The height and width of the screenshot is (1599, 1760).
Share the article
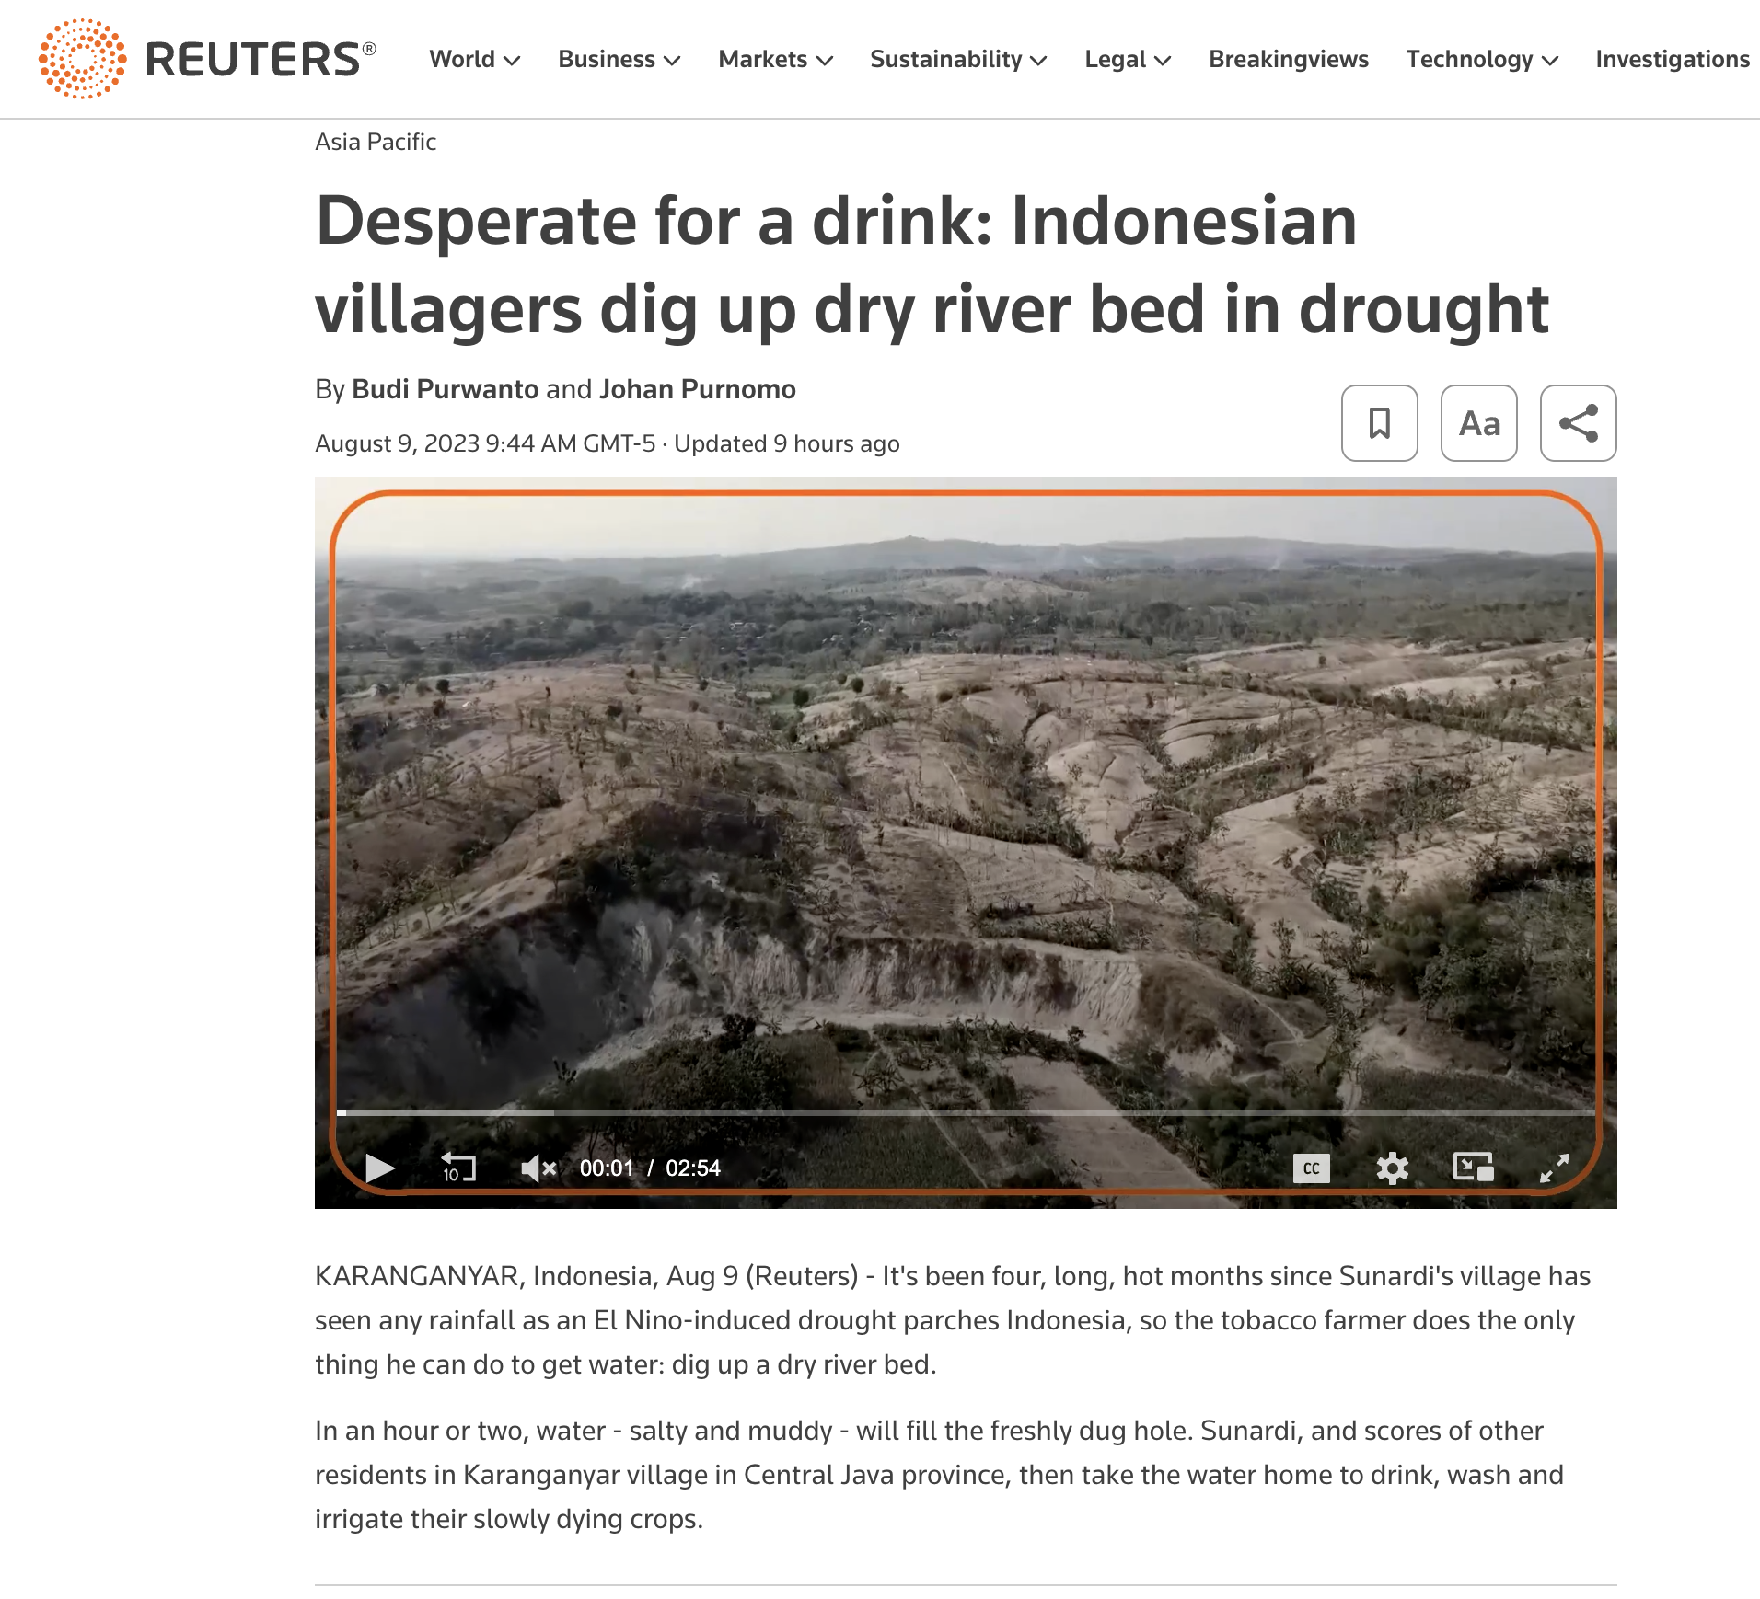(1578, 423)
